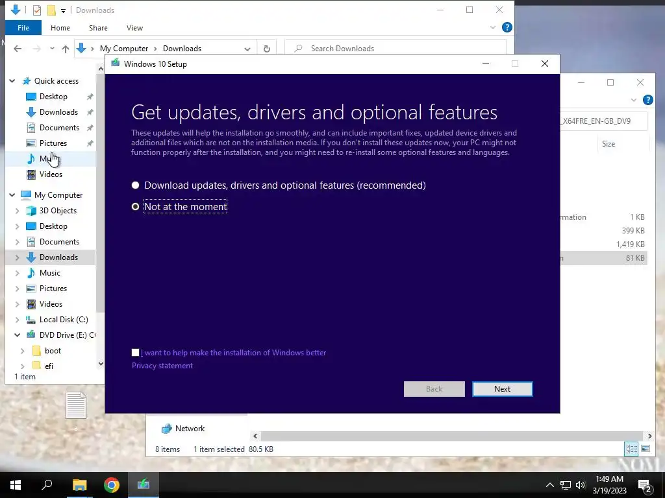Collapse the DVD Drive (E:) node
Viewport: 665px width, 498px height.
pos(18,335)
